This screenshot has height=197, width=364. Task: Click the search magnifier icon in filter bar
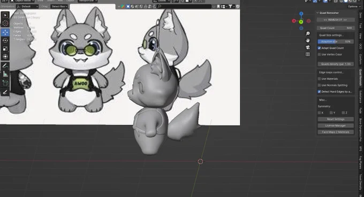160,6
